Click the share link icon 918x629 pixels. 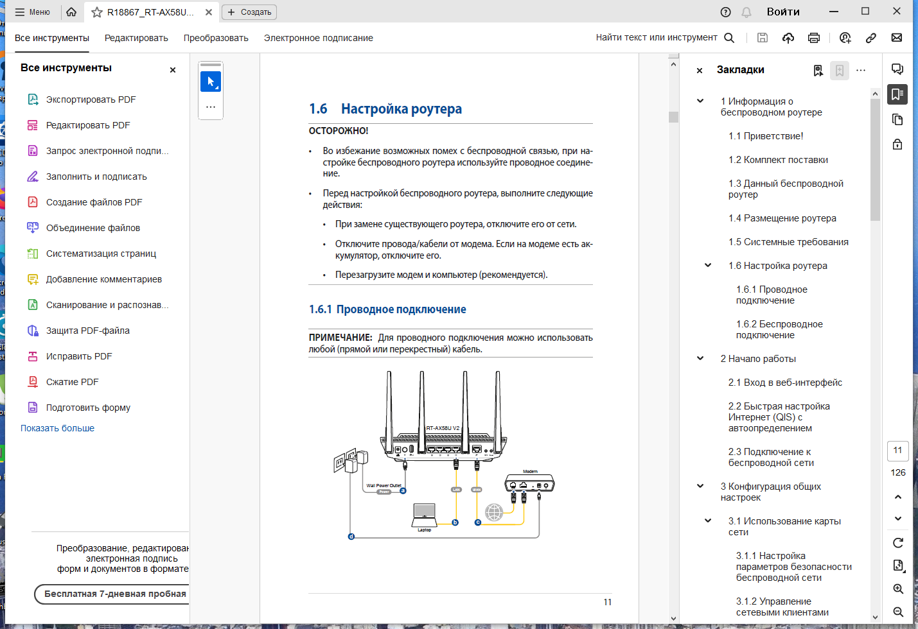pyautogui.click(x=871, y=38)
